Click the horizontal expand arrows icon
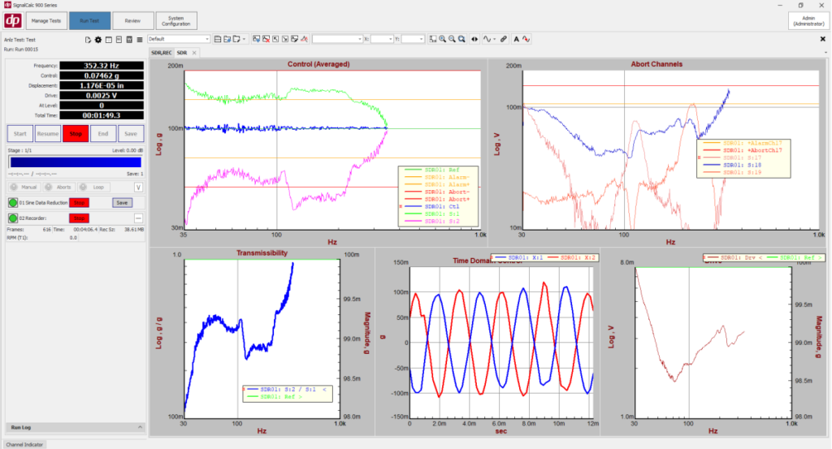Viewport: 832px width, 449px height. pos(474,39)
